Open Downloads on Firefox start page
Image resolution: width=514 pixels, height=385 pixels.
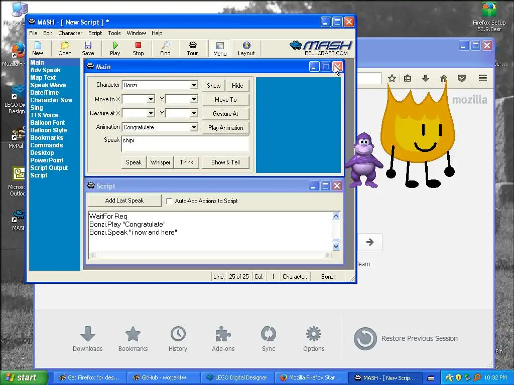point(87,339)
